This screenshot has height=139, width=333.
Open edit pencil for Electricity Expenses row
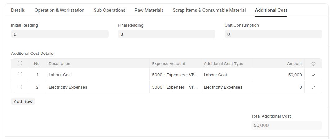(313, 87)
